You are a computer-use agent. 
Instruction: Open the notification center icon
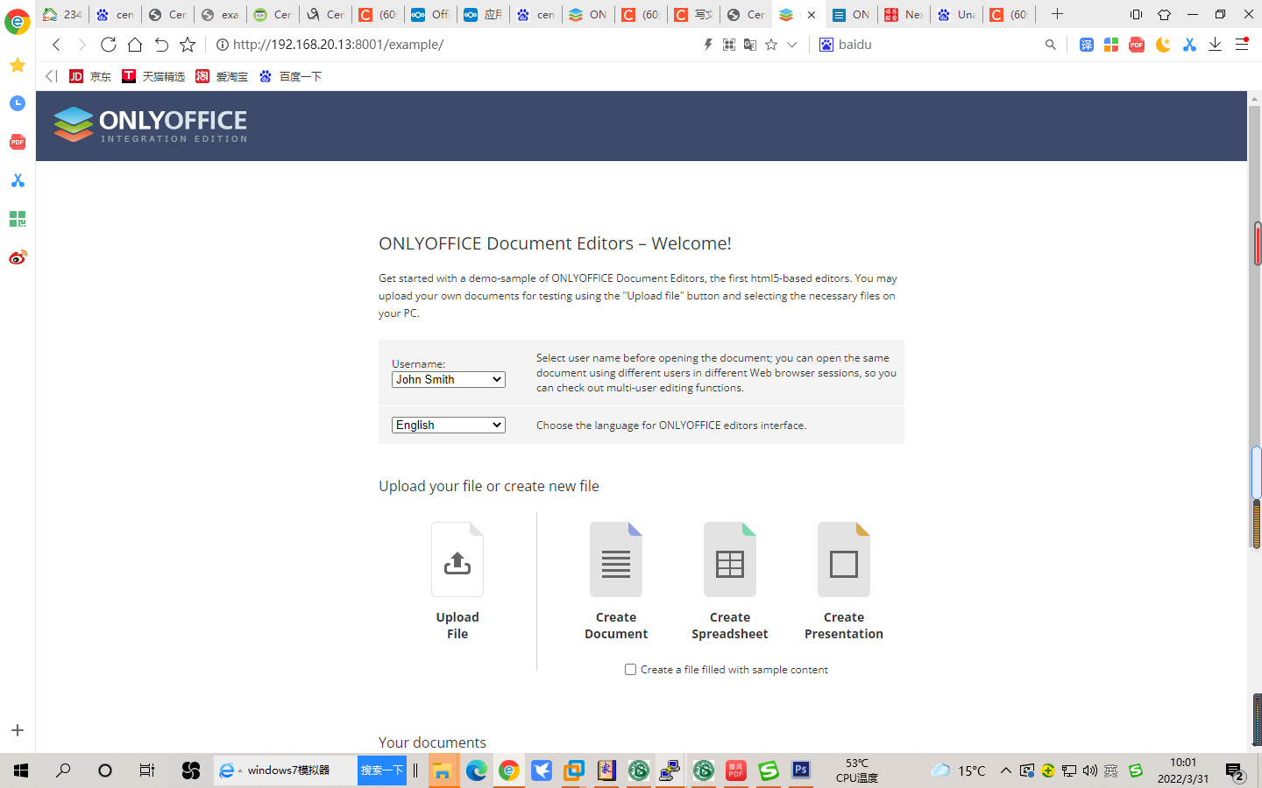pyautogui.click(x=1235, y=771)
